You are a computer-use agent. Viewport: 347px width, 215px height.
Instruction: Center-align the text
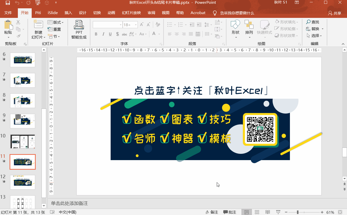[x=177, y=34]
